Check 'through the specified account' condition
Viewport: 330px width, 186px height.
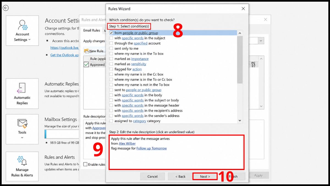(x=111, y=43)
